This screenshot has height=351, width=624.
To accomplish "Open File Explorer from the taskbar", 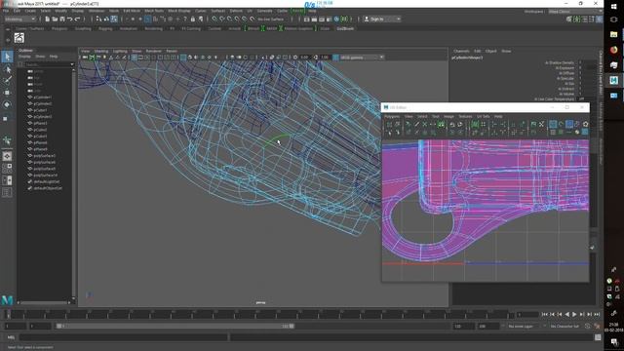I will (x=613, y=35).
